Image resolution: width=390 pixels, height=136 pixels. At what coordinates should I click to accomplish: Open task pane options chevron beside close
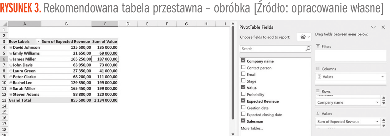pos(373,27)
